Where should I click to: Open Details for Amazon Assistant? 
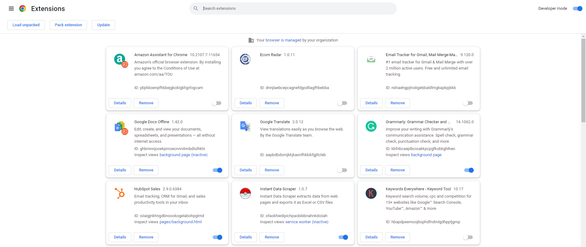[x=120, y=103]
